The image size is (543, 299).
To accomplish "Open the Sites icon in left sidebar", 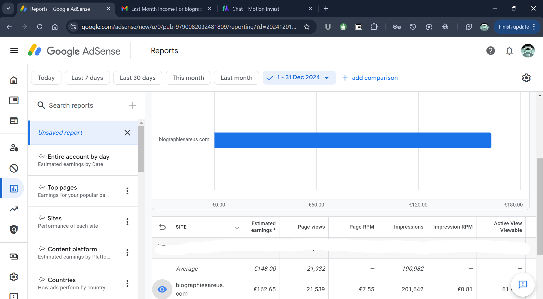I will click(14, 121).
